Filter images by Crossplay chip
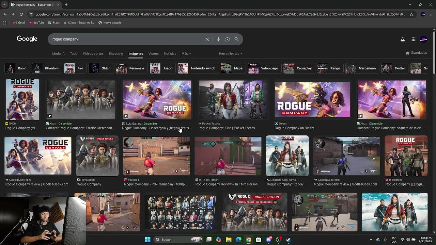Viewport: 436px width, 245px height. pos(299,68)
